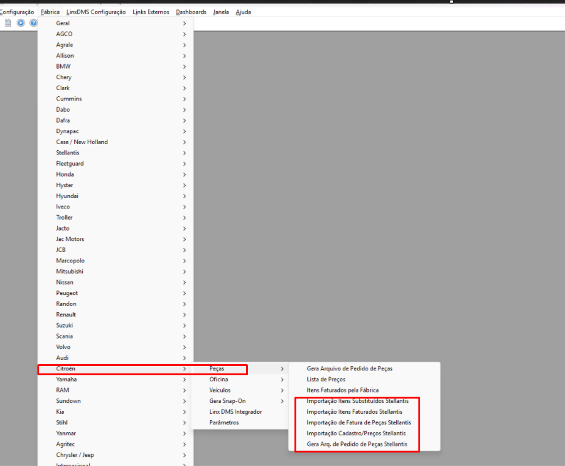Select Dabo menu entry
The width and height of the screenshot is (565, 466).
tap(115, 110)
